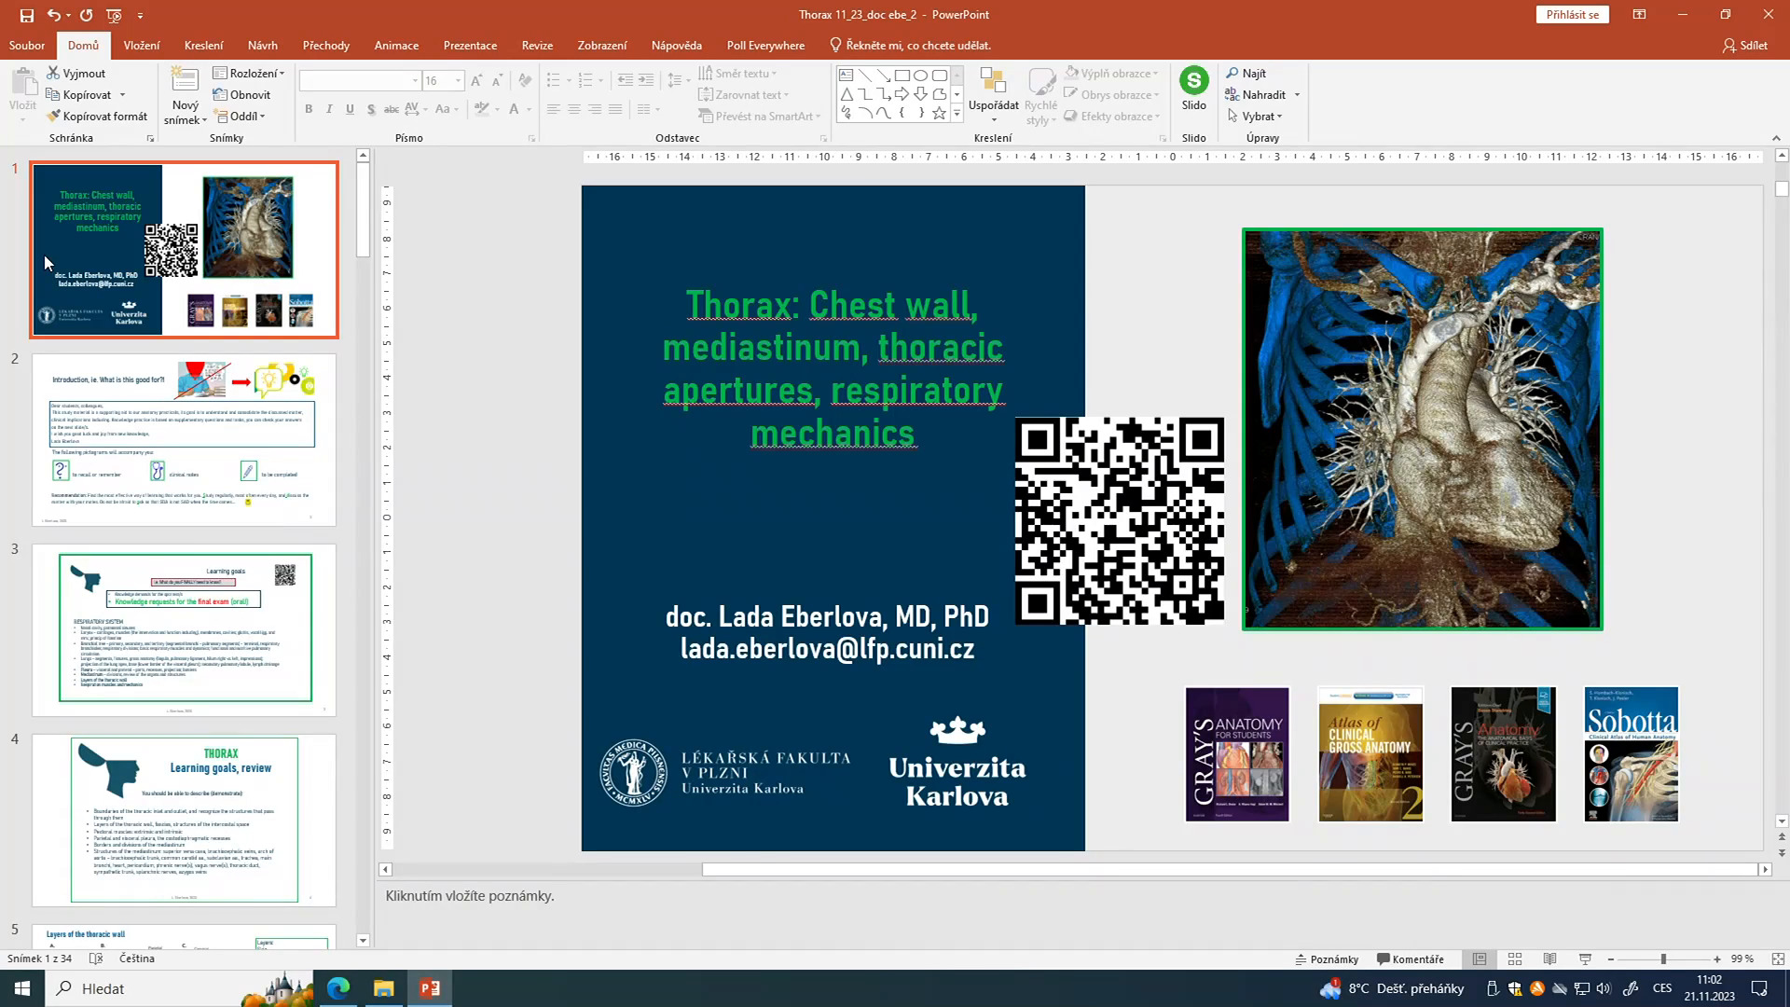Start slideshow from beginning via quick access icon
Image resolution: width=1790 pixels, height=1007 pixels.
pos(114,15)
